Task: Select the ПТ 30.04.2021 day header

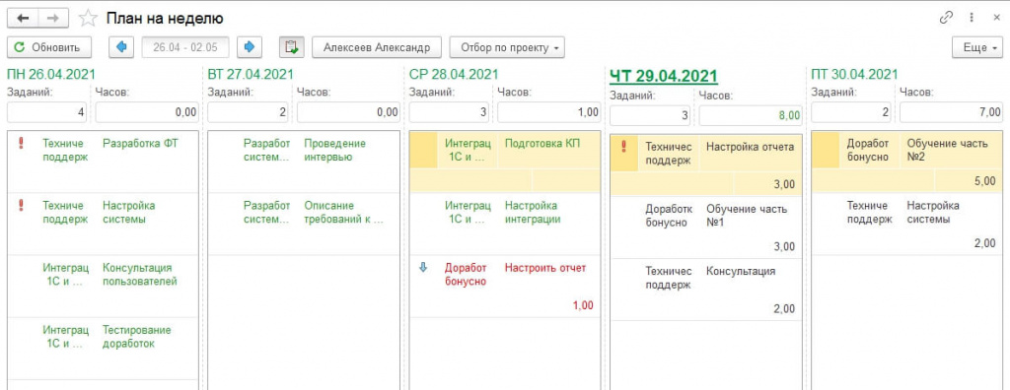Action: tap(854, 74)
